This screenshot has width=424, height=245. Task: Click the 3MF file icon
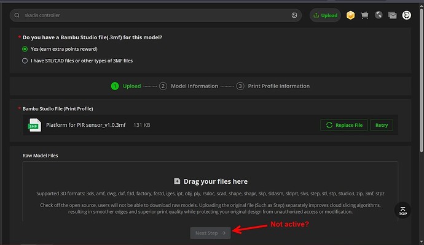point(34,125)
